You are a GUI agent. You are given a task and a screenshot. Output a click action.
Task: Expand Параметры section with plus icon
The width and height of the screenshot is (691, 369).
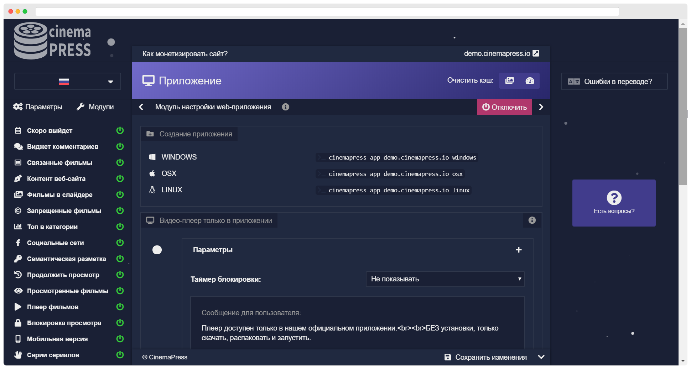(x=519, y=250)
